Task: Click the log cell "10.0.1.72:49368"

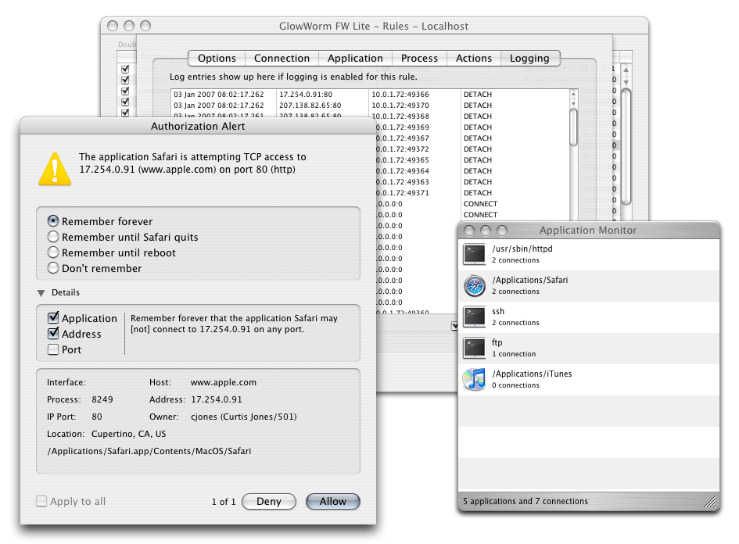Action: tap(400, 116)
